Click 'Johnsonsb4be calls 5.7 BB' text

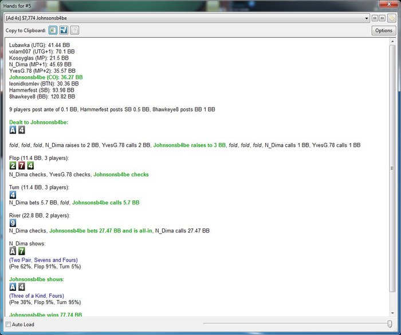[x=106, y=203]
